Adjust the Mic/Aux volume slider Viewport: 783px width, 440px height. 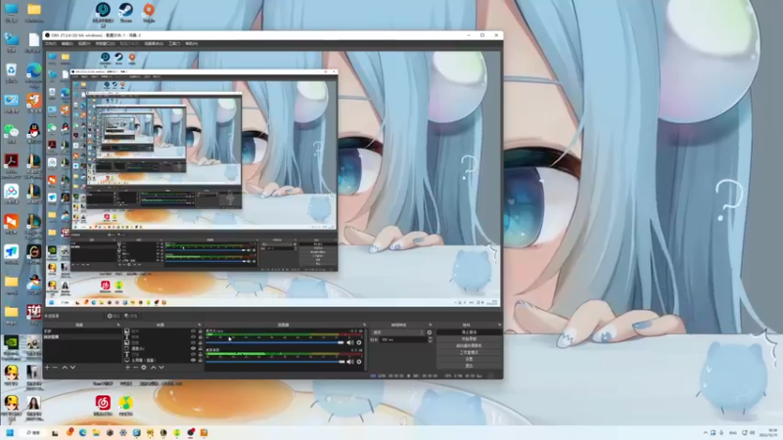[x=275, y=343]
